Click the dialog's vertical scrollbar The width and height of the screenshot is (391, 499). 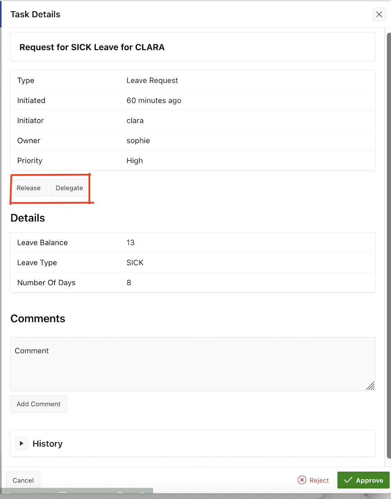[388, 226]
